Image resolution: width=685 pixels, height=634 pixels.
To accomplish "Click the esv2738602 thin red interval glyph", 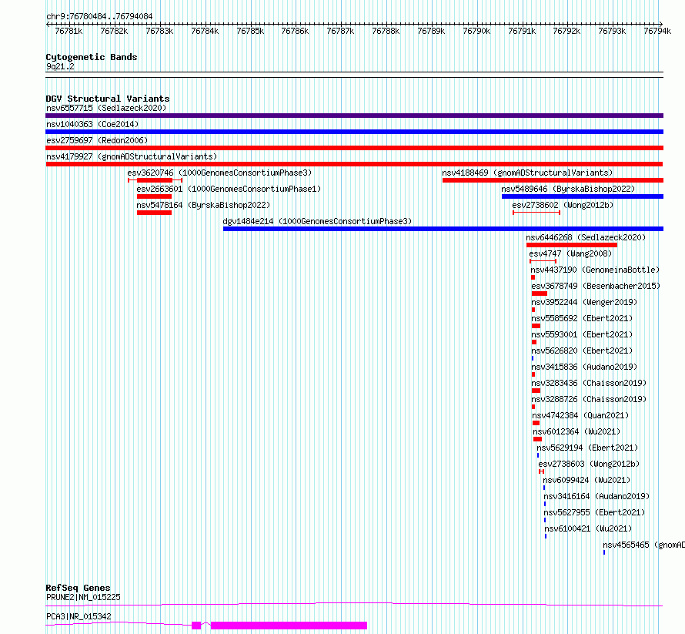I will coord(536,213).
